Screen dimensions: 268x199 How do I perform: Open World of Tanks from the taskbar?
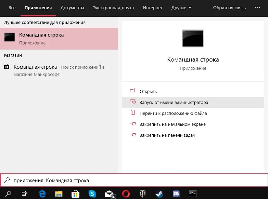tap(142, 194)
